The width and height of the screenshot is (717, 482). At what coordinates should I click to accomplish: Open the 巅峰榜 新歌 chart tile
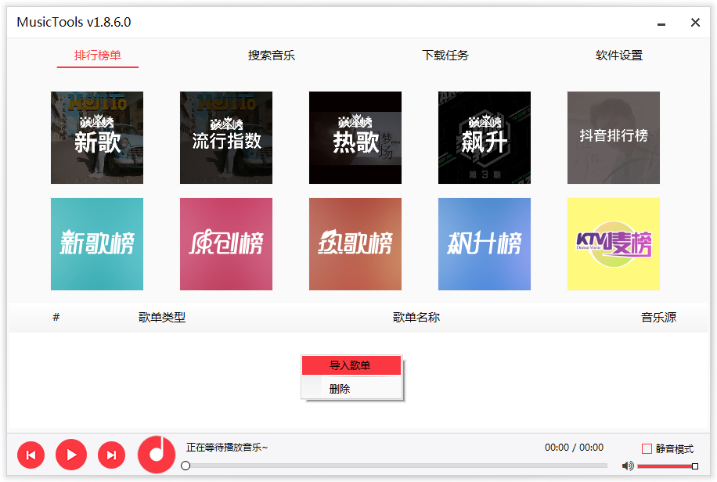tap(97, 138)
